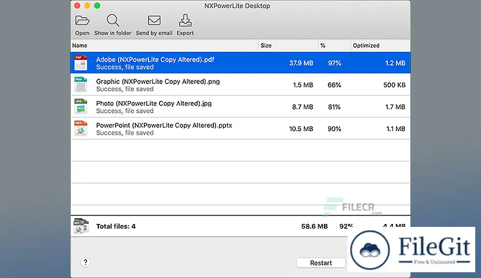This screenshot has height=278, width=481.
Task: Click the PPT file icon for PowerPoint
Action: click(x=81, y=129)
